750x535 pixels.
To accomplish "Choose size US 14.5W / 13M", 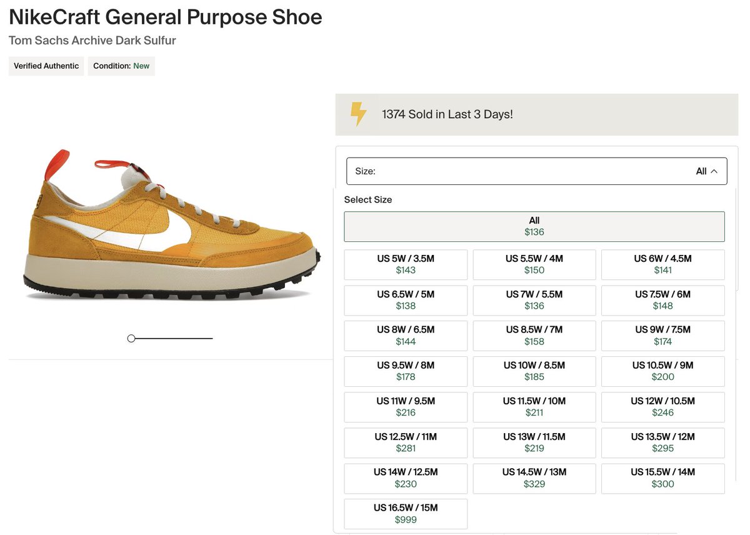I will tap(534, 478).
